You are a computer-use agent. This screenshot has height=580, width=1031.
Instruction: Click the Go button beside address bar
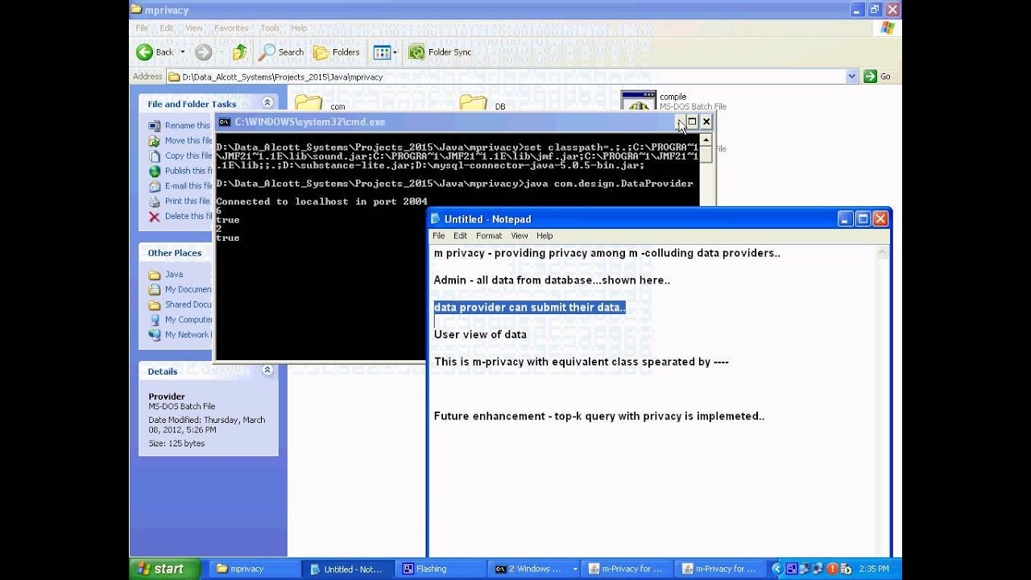tap(878, 77)
